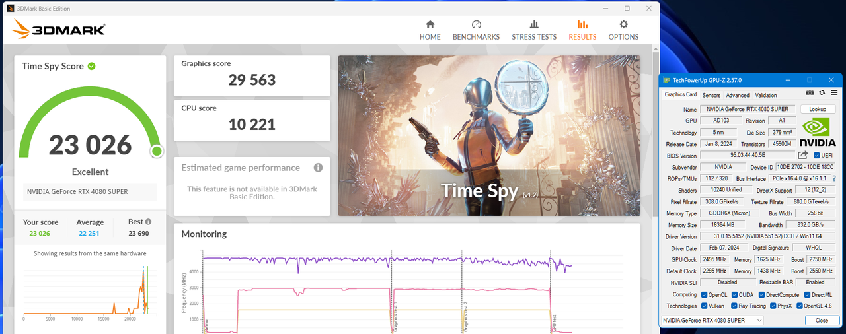
Task: Toggle the DirectML checkbox
Action: (806, 295)
